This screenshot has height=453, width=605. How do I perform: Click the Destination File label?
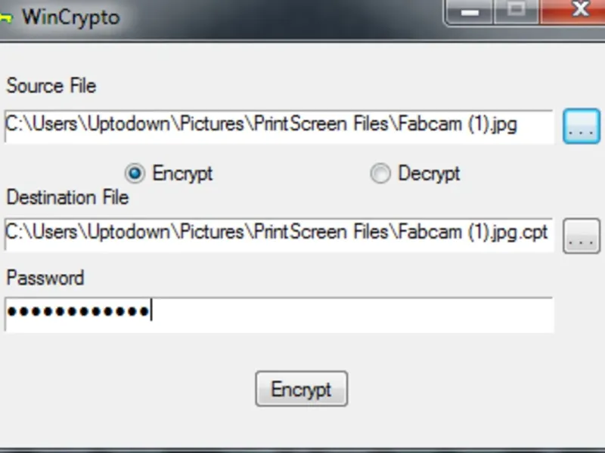point(68,198)
